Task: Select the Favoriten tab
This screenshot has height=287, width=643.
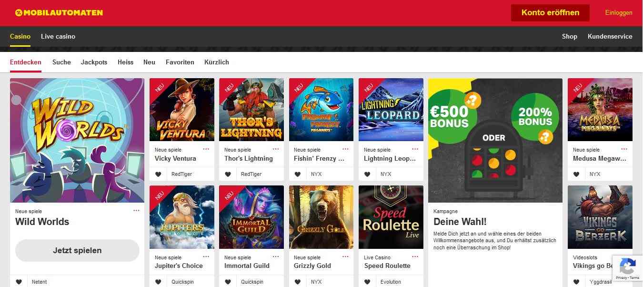Action: [x=180, y=62]
